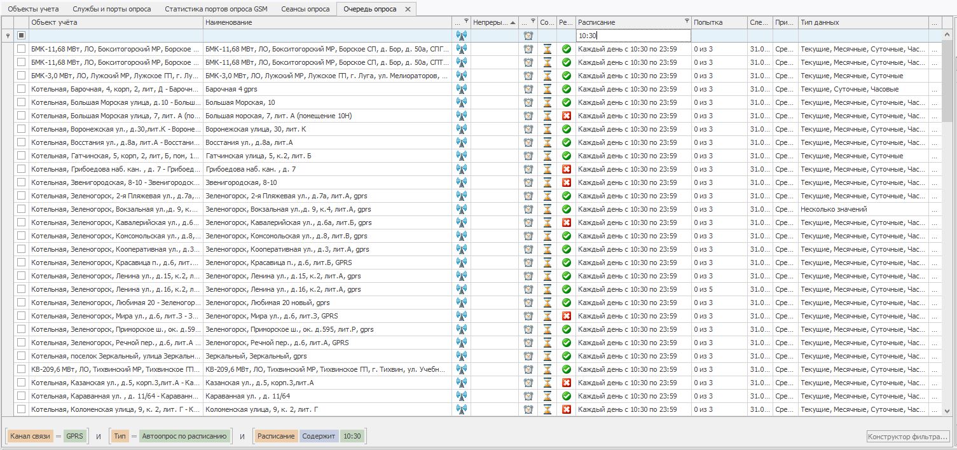957x450 pixels.
Task: Switch to the Сеансы опроса tab
Action: point(306,9)
